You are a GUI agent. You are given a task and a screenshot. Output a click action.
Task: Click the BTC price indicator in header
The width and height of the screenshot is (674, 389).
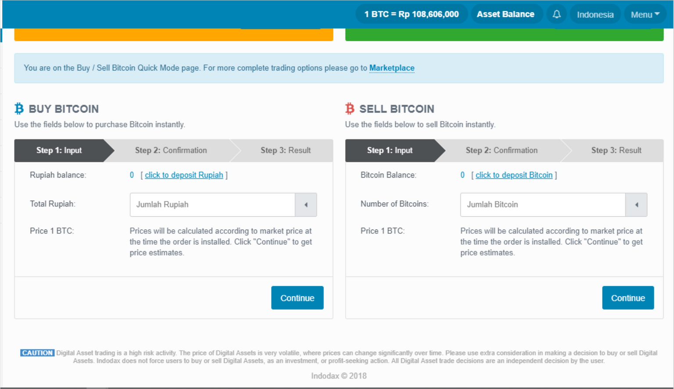pyautogui.click(x=411, y=14)
